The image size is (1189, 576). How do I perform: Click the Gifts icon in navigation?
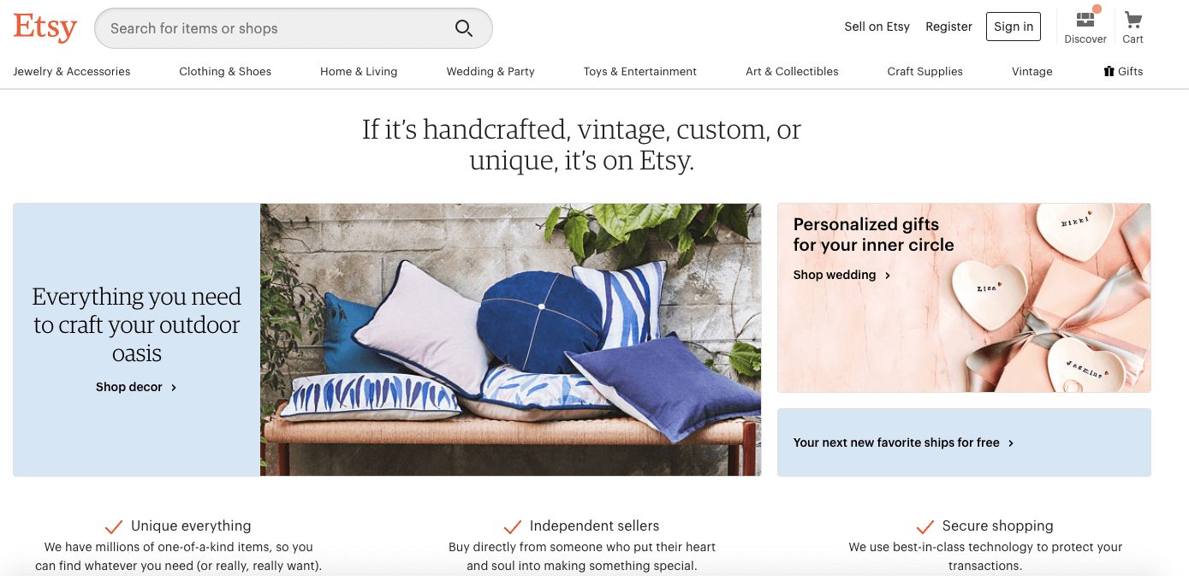click(1109, 71)
